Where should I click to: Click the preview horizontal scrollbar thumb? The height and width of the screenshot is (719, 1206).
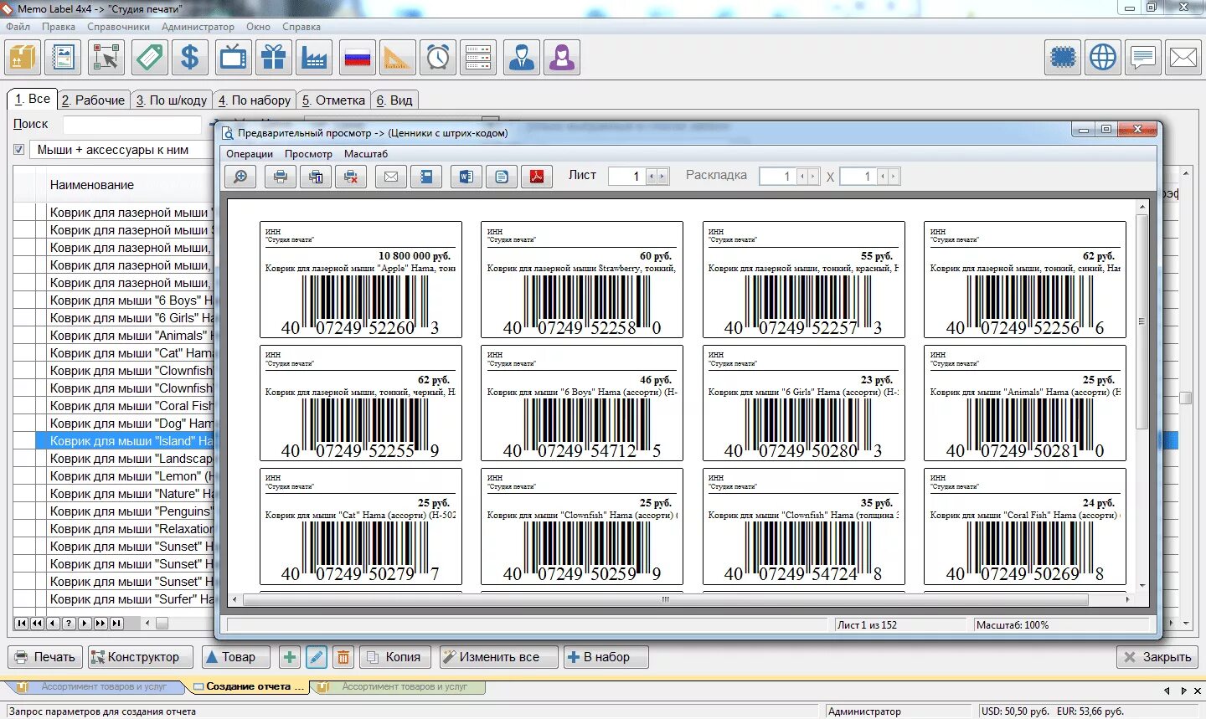pos(666,599)
